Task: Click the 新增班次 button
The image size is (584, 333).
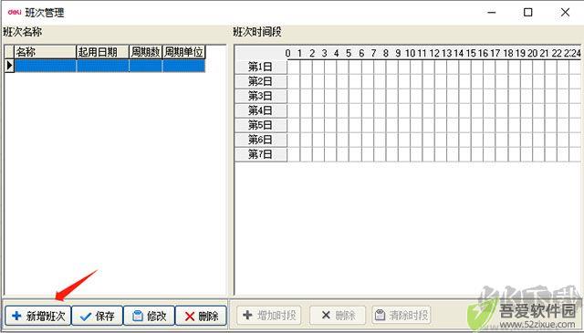Action: (x=37, y=316)
